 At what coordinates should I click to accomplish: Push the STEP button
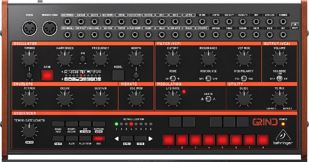140,138
